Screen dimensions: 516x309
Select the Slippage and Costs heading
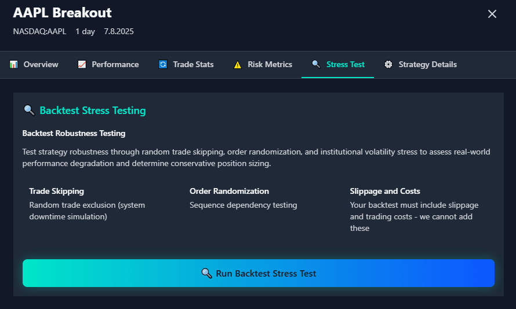coord(385,191)
